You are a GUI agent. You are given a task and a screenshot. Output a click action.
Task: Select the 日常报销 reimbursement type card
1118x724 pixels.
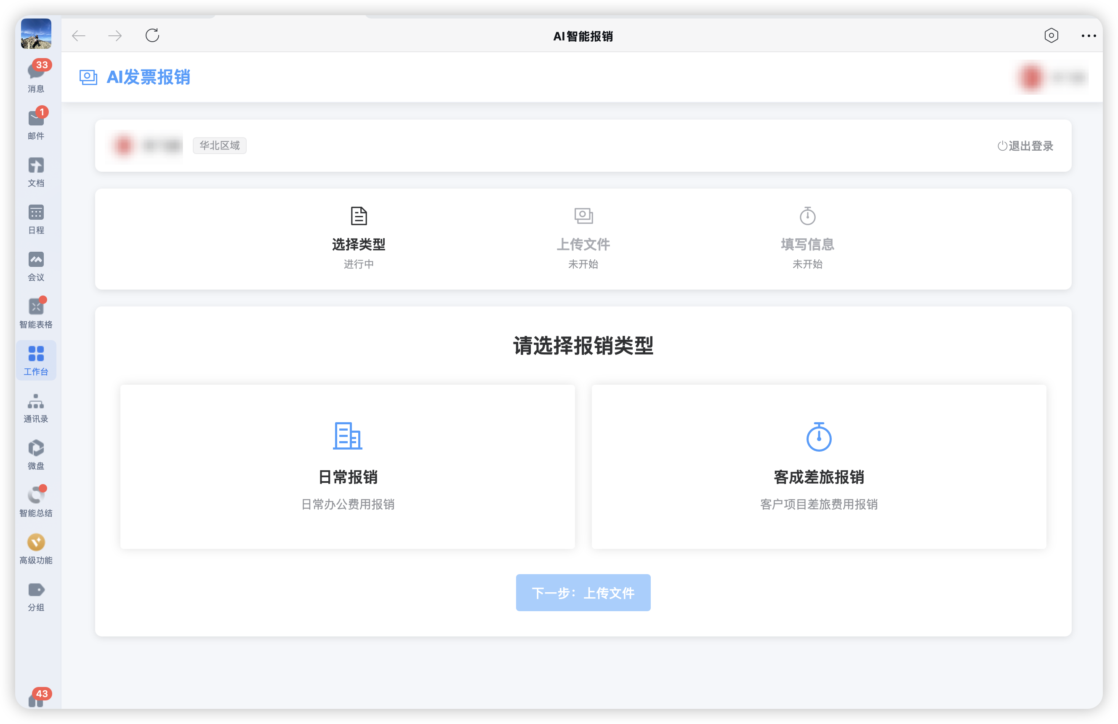point(347,466)
